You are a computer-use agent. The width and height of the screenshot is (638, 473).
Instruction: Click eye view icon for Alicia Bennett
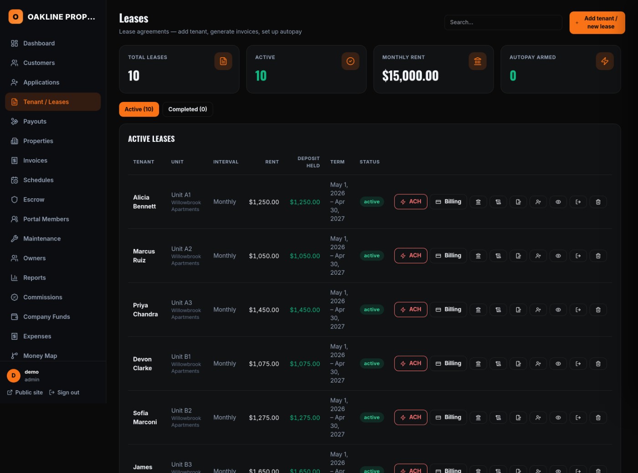tap(558, 202)
